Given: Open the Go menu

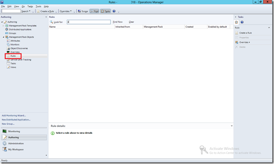Looking at the screenshot, I should pos(23,7).
